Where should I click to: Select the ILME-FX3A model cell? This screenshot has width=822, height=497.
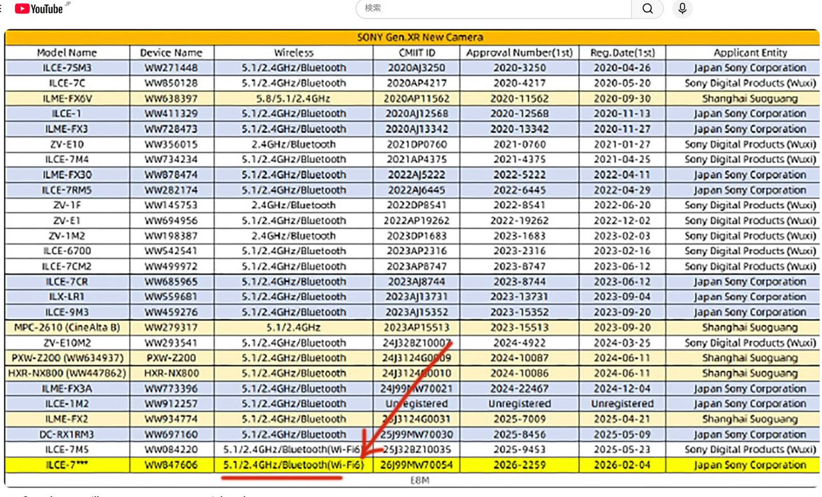pos(67,388)
